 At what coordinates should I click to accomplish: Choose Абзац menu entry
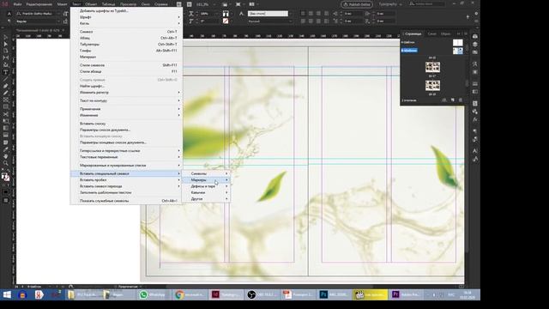click(x=126, y=38)
